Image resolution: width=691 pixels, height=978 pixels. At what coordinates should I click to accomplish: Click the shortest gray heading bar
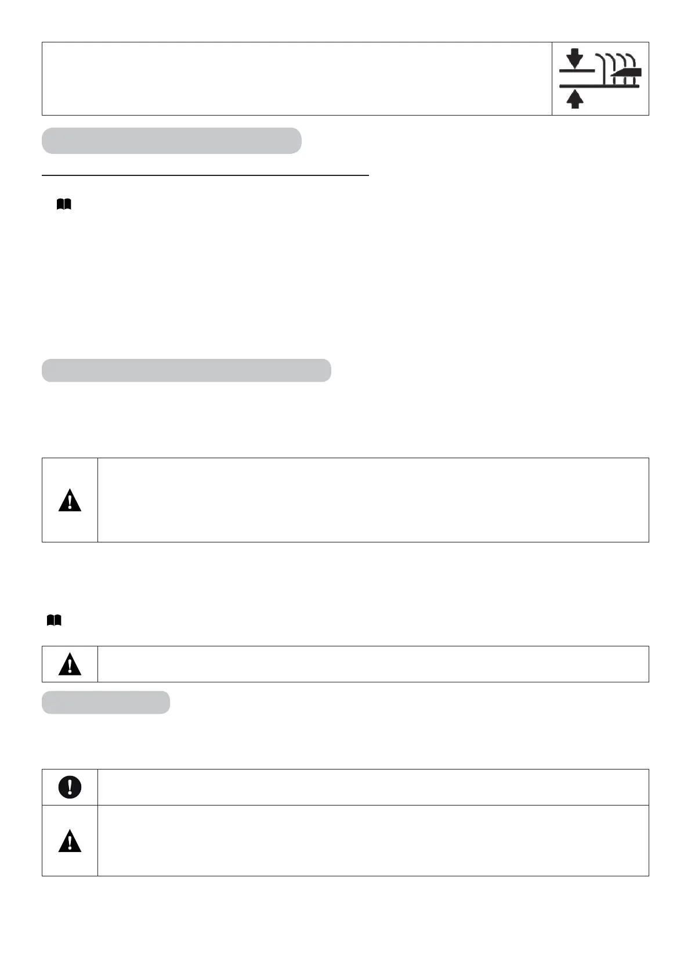point(106,702)
